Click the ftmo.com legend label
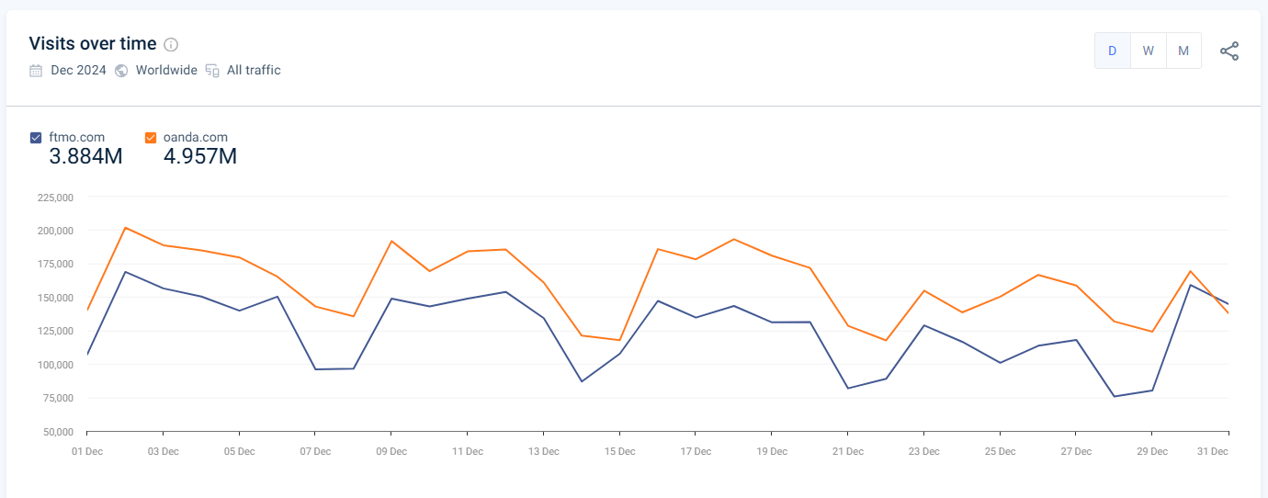This screenshot has width=1268, height=498. click(x=76, y=138)
